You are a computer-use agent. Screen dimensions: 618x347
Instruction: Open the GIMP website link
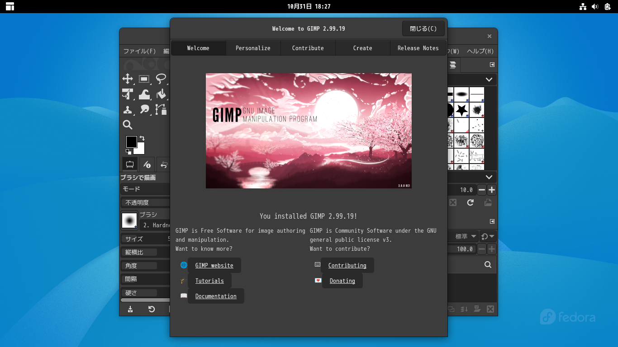214,265
